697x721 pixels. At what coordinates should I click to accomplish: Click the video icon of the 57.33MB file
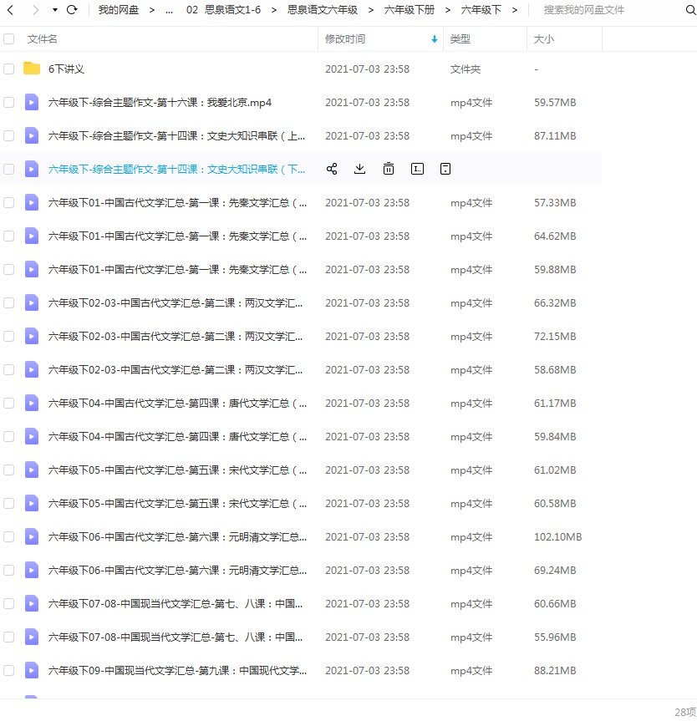coord(32,202)
